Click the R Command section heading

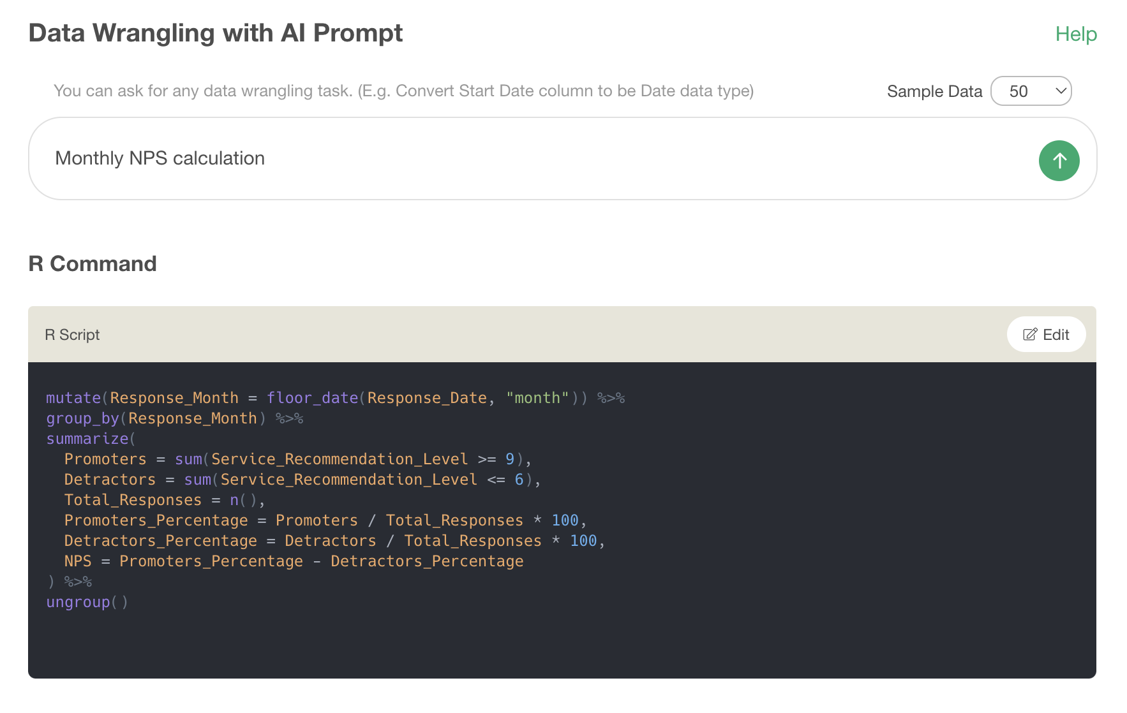click(x=93, y=263)
